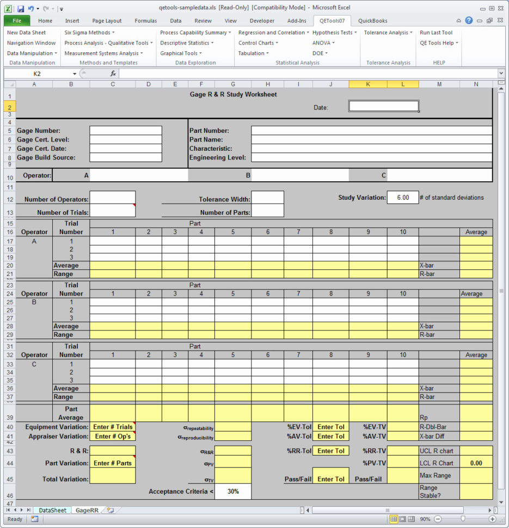Viewport: 509px width, 528px height.
Task: Open Excel Help with the question mark icon
Action: pos(469,20)
